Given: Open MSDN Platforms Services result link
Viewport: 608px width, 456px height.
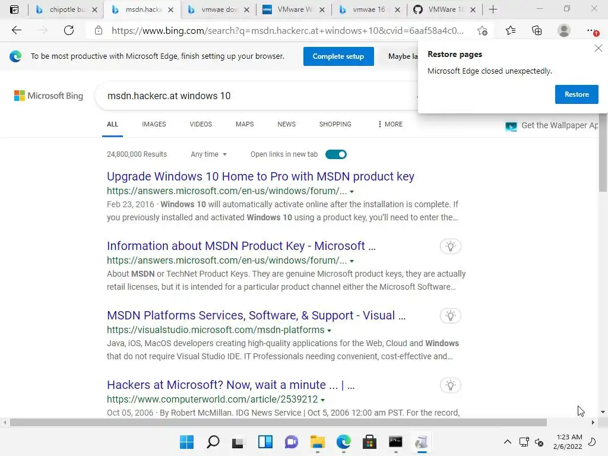Looking at the screenshot, I should point(256,315).
